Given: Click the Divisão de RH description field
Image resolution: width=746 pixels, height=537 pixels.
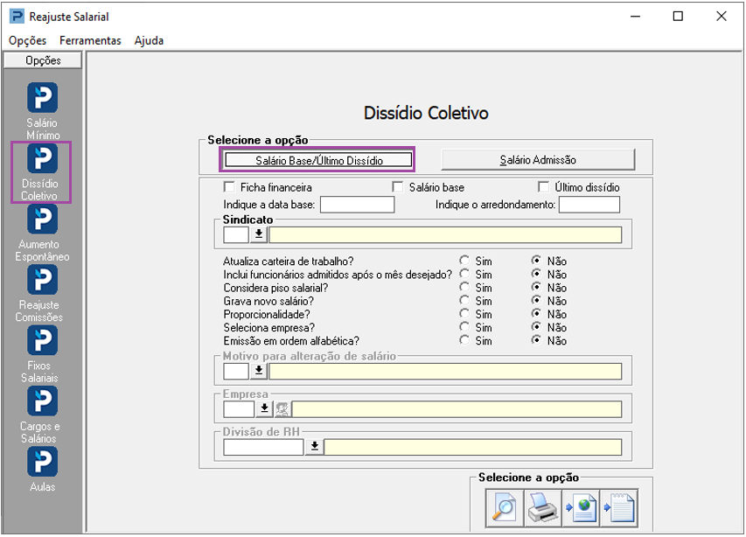Looking at the screenshot, I should click(473, 447).
